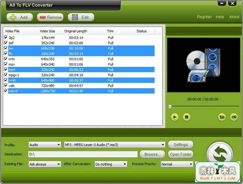The width and height of the screenshot is (243, 184).
Task: Click the Add files button
Action: (19, 17)
